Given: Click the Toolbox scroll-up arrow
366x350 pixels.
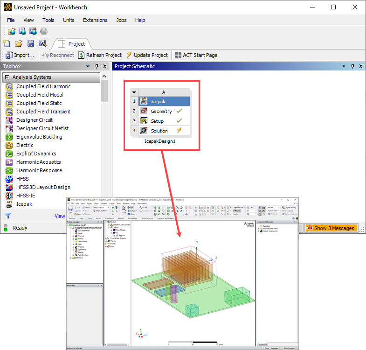Looking at the screenshot, I should (x=104, y=76).
